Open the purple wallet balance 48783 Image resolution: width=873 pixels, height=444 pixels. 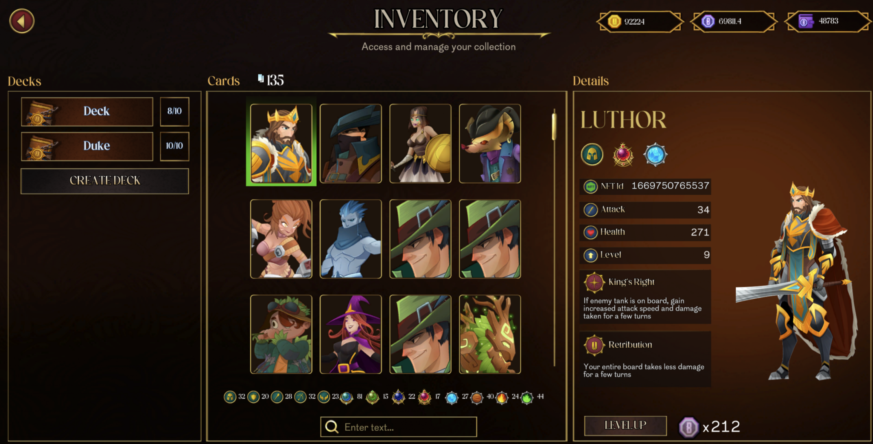pyautogui.click(x=827, y=21)
